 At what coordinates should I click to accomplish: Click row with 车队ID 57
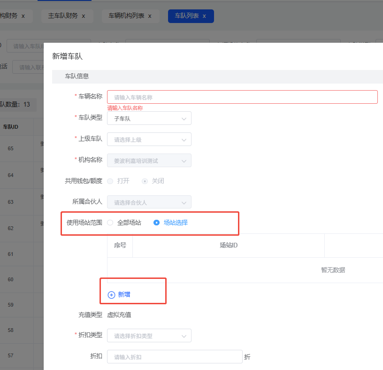pos(22,355)
